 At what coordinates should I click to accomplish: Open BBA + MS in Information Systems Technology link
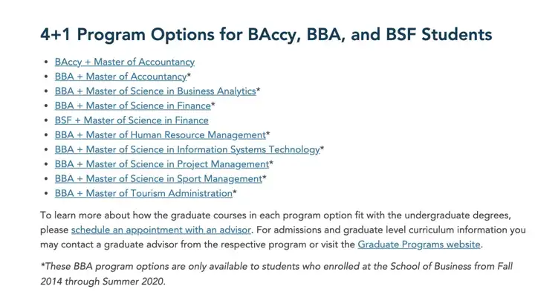tap(187, 150)
